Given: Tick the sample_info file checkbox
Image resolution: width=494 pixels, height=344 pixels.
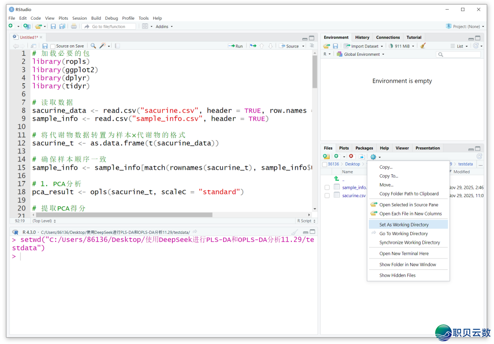Looking at the screenshot, I should pos(327,188).
